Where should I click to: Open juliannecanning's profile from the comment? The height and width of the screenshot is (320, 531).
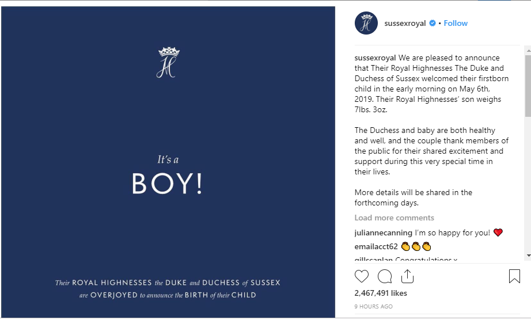point(384,233)
